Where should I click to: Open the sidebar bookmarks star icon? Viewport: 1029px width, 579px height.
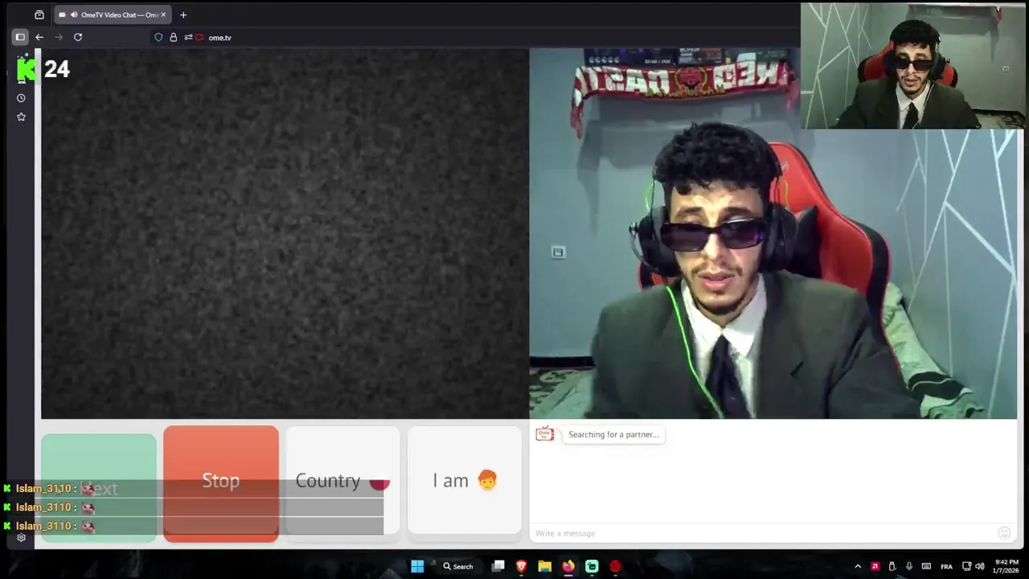[x=21, y=117]
